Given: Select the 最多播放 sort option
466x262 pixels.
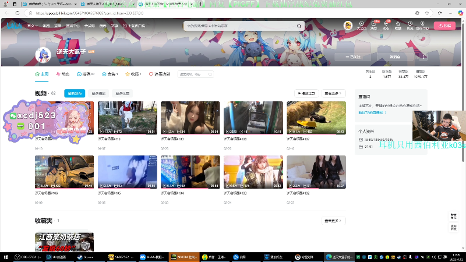Looking at the screenshot, I should tap(98, 93).
